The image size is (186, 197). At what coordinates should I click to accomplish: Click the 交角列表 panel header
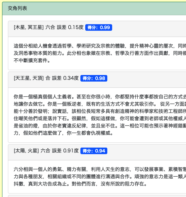point(94,8)
